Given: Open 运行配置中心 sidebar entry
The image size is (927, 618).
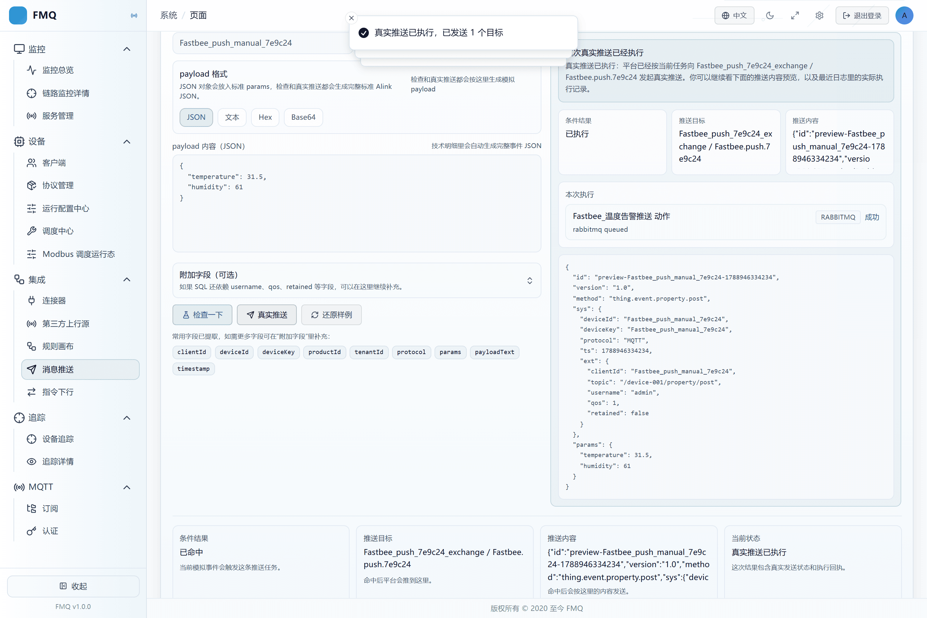Looking at the screenshot, I should click(80, 209).
